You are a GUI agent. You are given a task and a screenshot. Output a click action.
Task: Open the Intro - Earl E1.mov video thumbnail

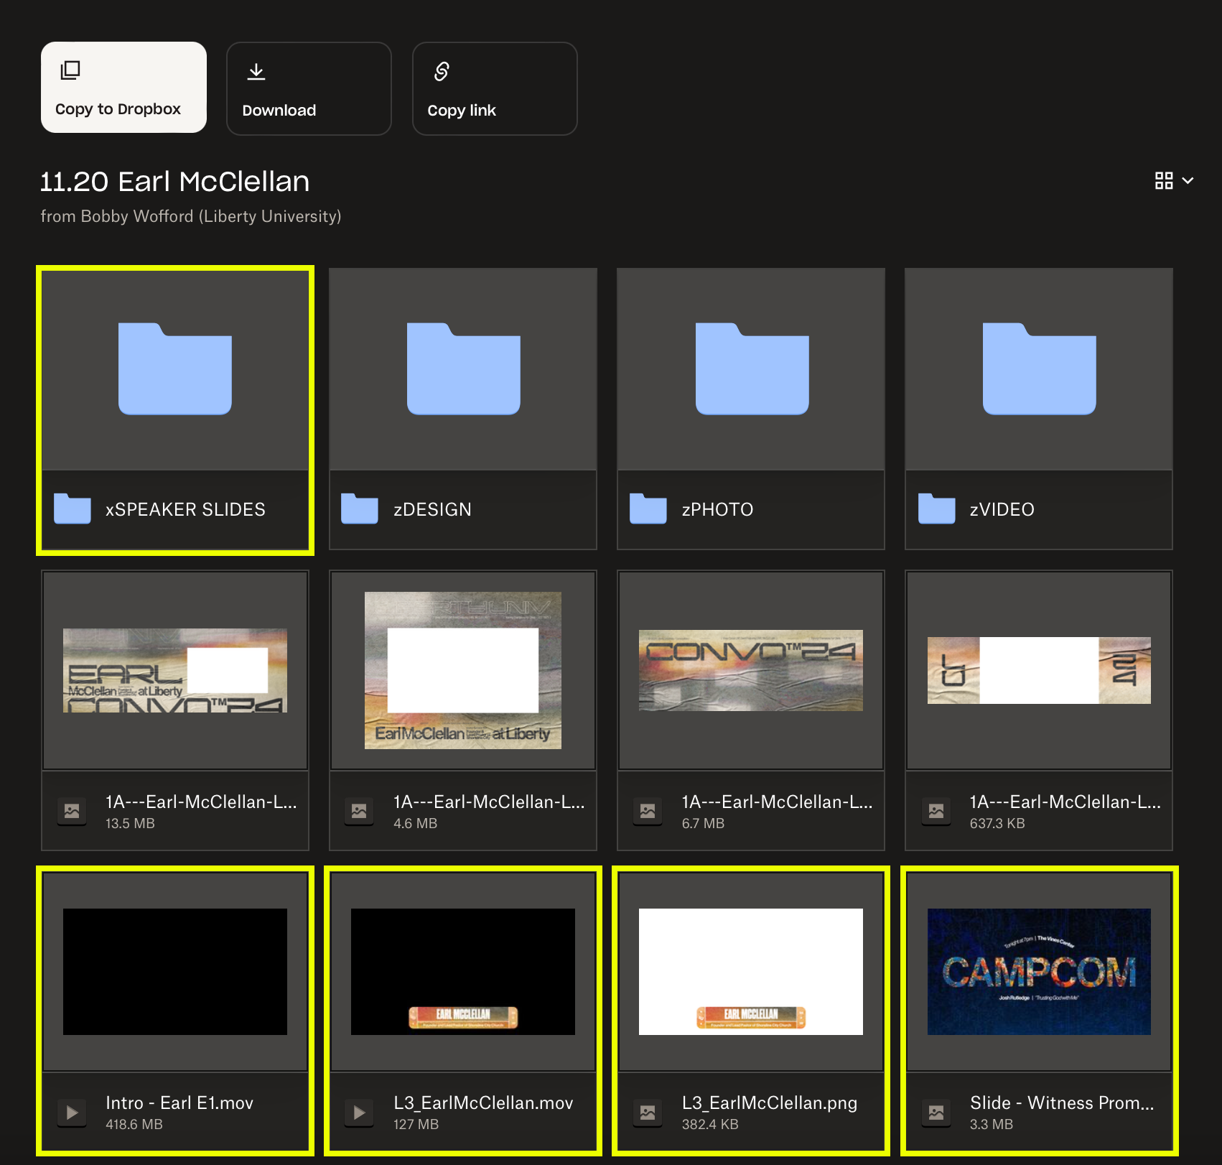[x=175, y=972]
